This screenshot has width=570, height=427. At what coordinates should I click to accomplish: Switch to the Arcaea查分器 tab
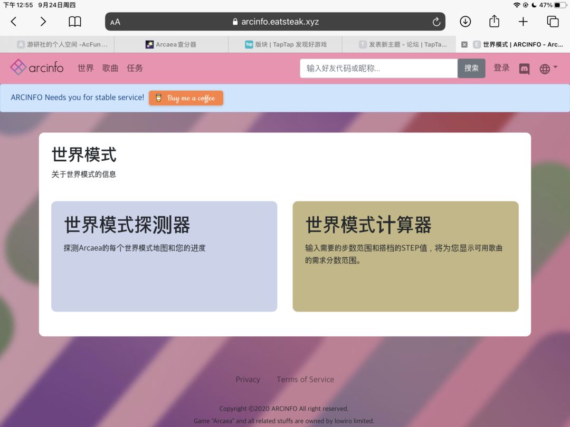tap(171, 44)
